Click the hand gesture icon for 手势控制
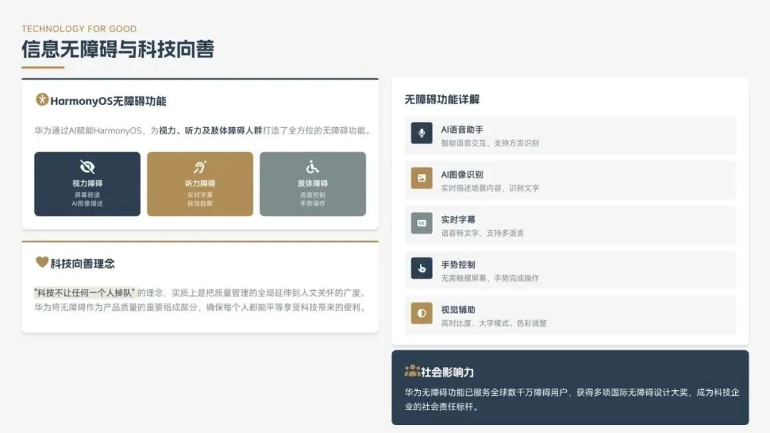The height and width of the screenshot is (433, 770). coord(422,268)
